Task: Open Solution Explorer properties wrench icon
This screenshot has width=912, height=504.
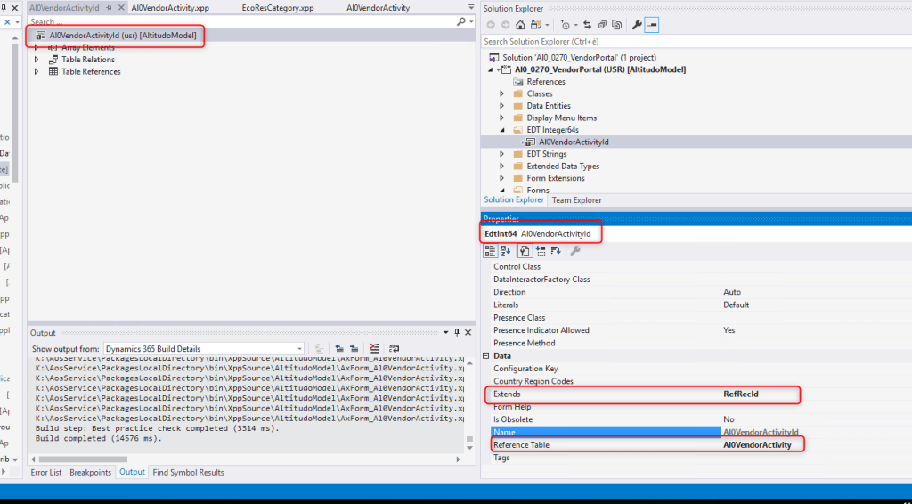Action: click(637, 25)
